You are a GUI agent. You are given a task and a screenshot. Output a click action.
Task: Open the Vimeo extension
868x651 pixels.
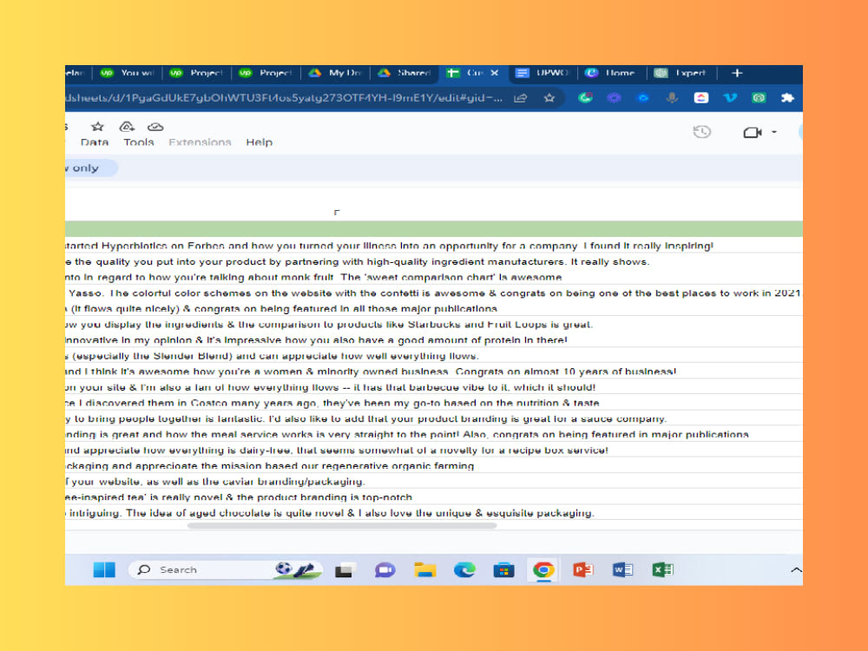[x=729, y=99]
